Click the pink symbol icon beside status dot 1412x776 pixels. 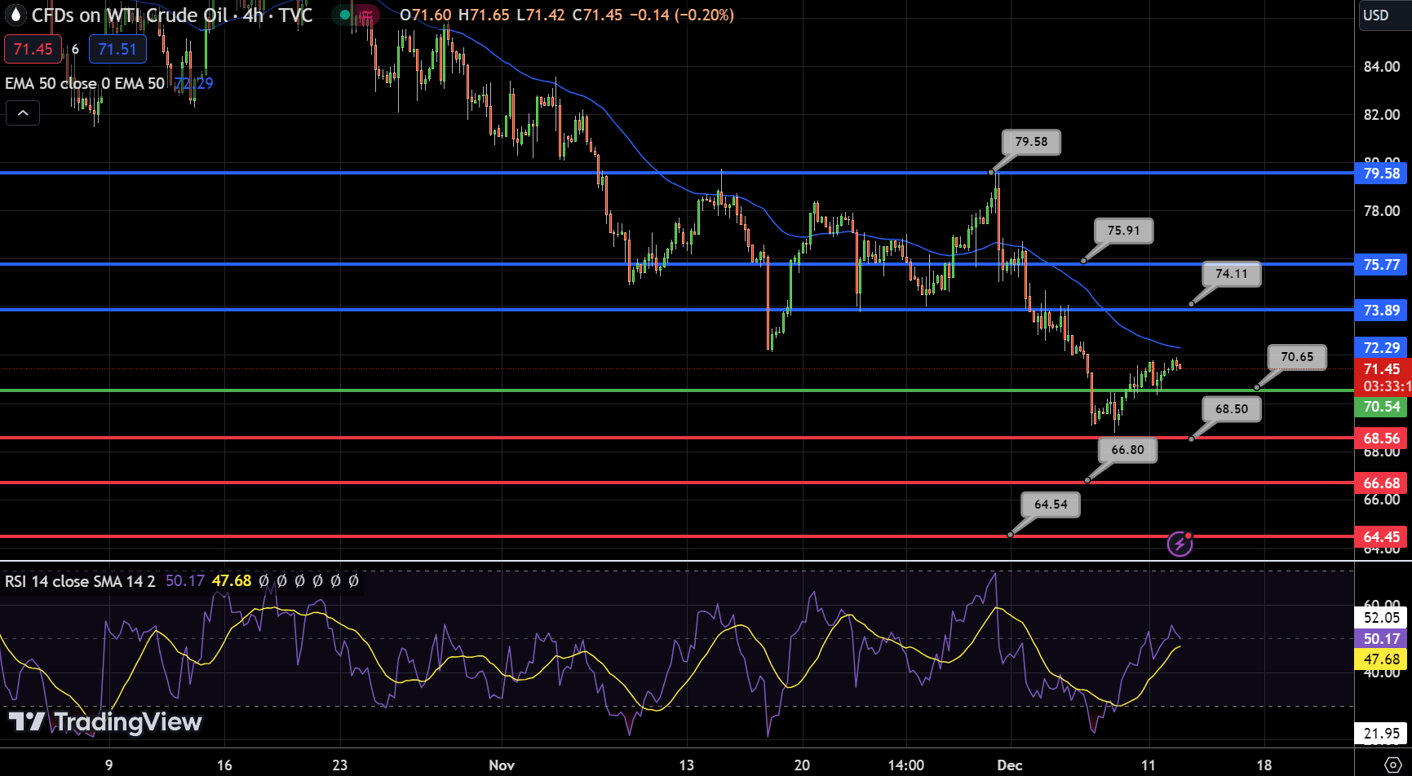(366, 15)
